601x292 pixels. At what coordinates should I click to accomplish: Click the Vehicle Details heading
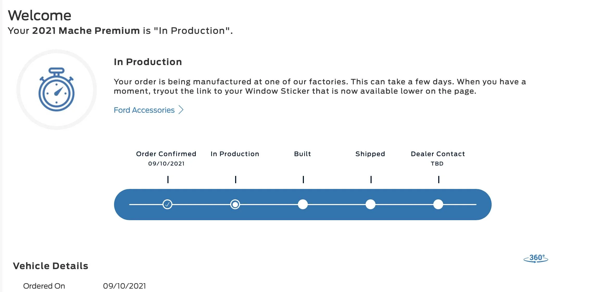pyautogui.click(x=51, y=266)
